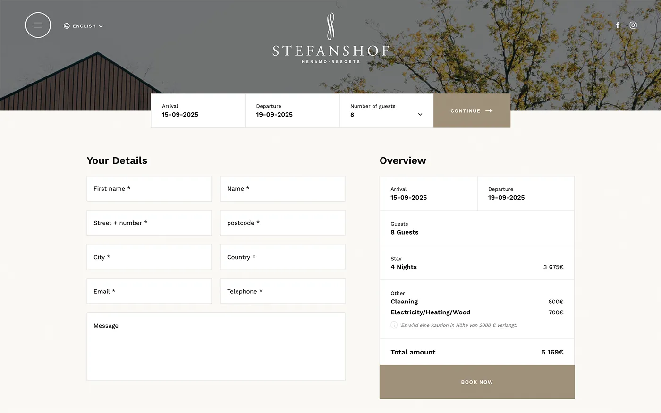Click into the Name input field
This screenshot has width=661, height=413.
click(x=282, y=189)
